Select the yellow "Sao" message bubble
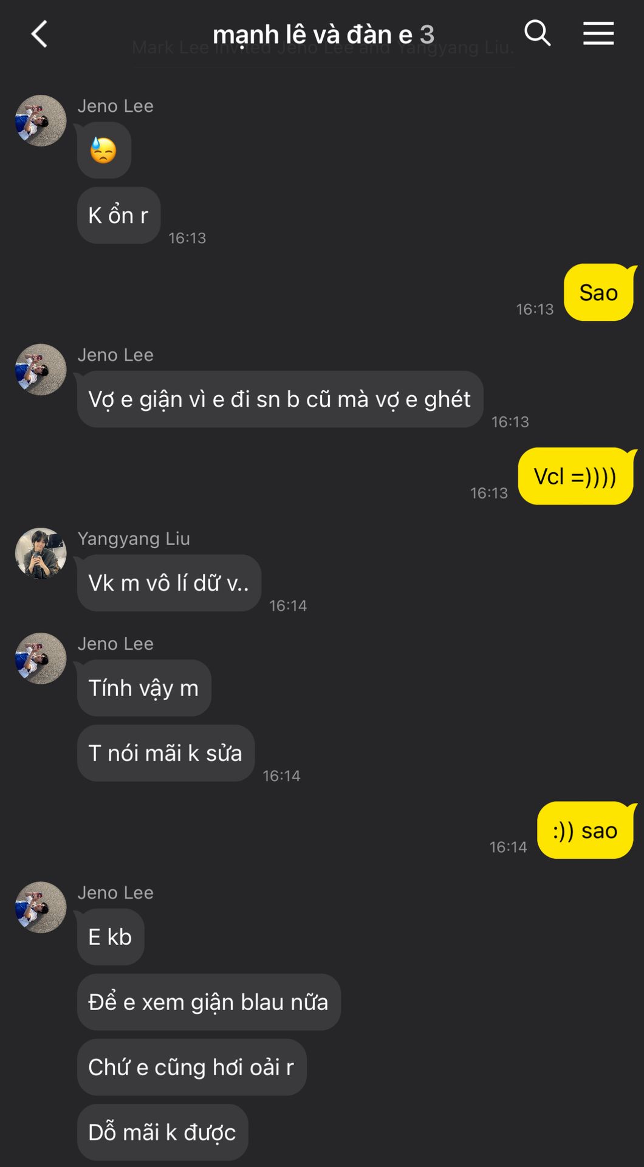This screenshot has width=644, height=1167. [598, 292]
